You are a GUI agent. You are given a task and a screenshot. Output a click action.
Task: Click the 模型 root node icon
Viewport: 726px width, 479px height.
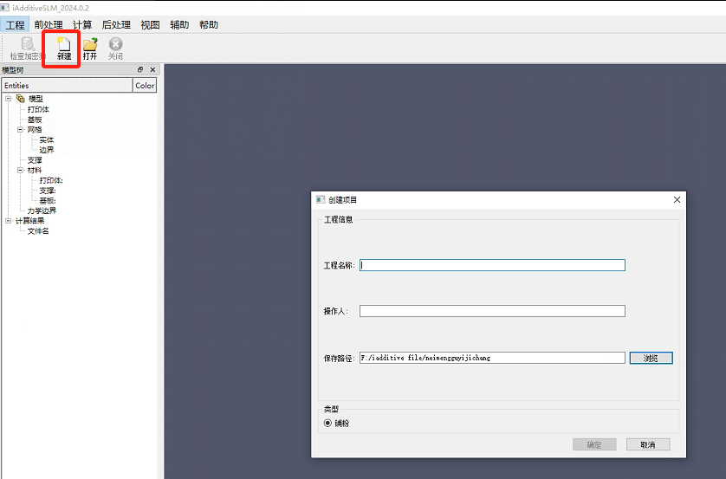(21, 98)
